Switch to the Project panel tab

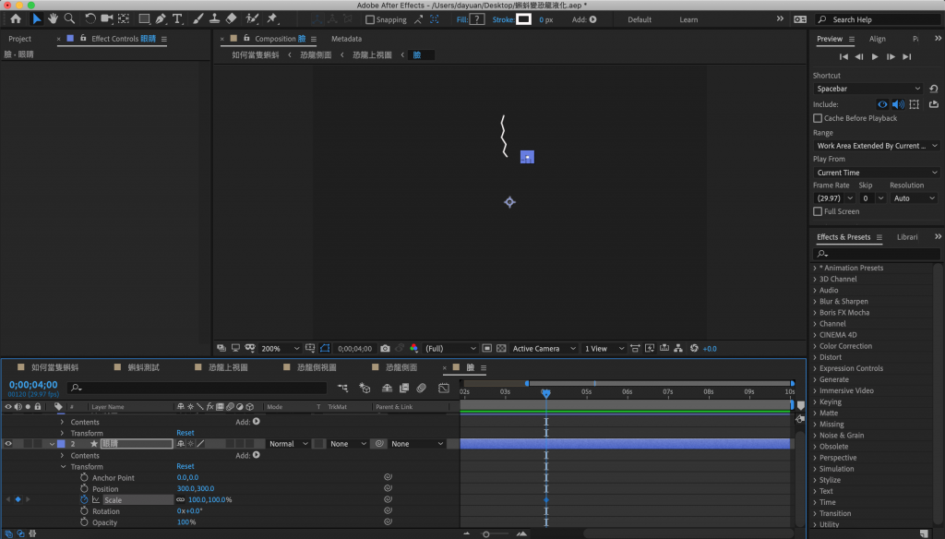(20, 39)
